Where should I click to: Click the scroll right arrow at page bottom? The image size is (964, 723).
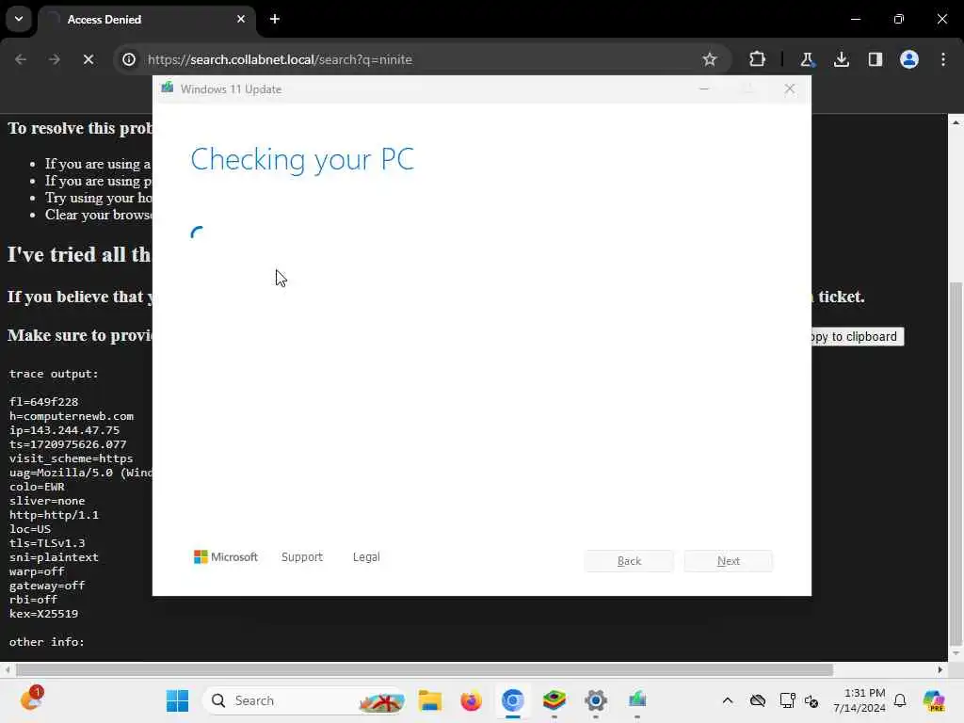point(940,669)
